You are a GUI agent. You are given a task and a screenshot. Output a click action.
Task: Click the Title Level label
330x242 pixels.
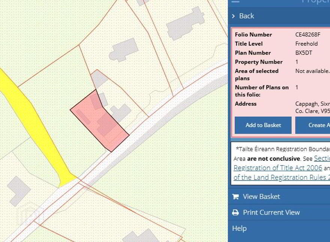point(249,44)
